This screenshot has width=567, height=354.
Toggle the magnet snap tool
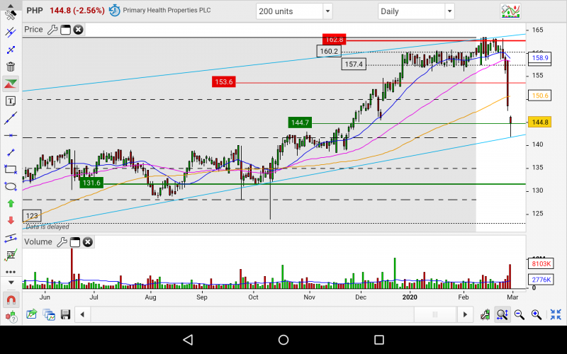(x=11, y=300)
